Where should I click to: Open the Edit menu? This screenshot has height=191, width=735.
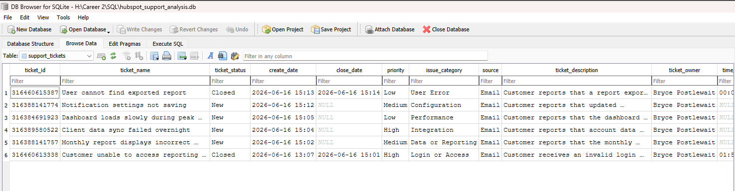click(24, 17)
